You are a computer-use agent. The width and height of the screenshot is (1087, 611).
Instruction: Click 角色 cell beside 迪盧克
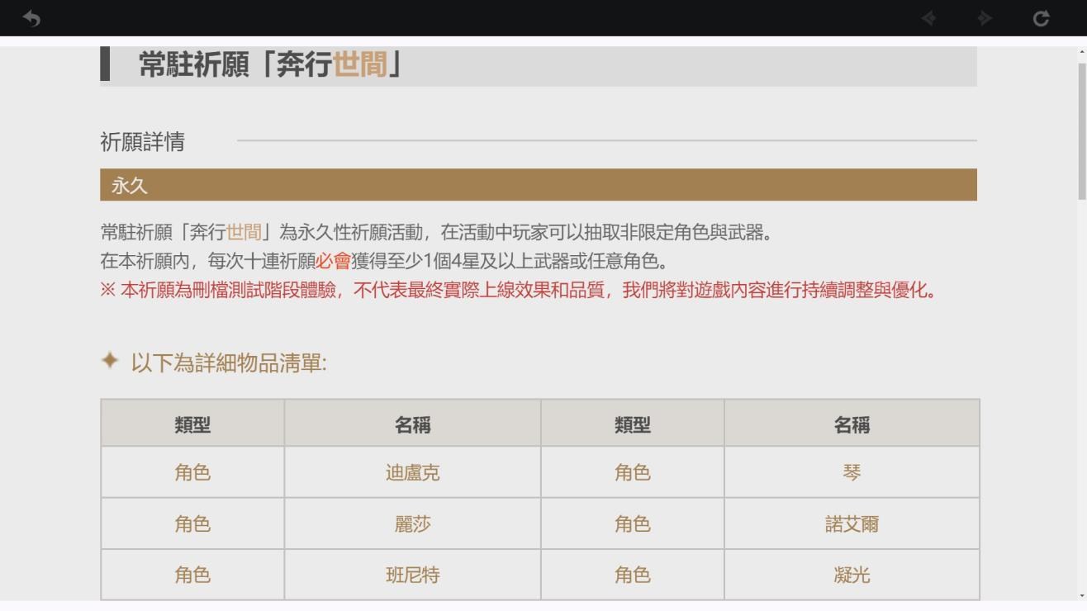(192, 472)
